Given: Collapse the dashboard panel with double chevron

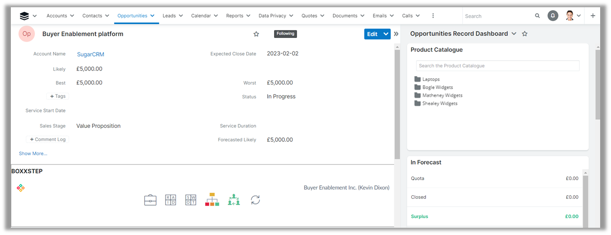Looking at the screenshot, I should point(396,34).
